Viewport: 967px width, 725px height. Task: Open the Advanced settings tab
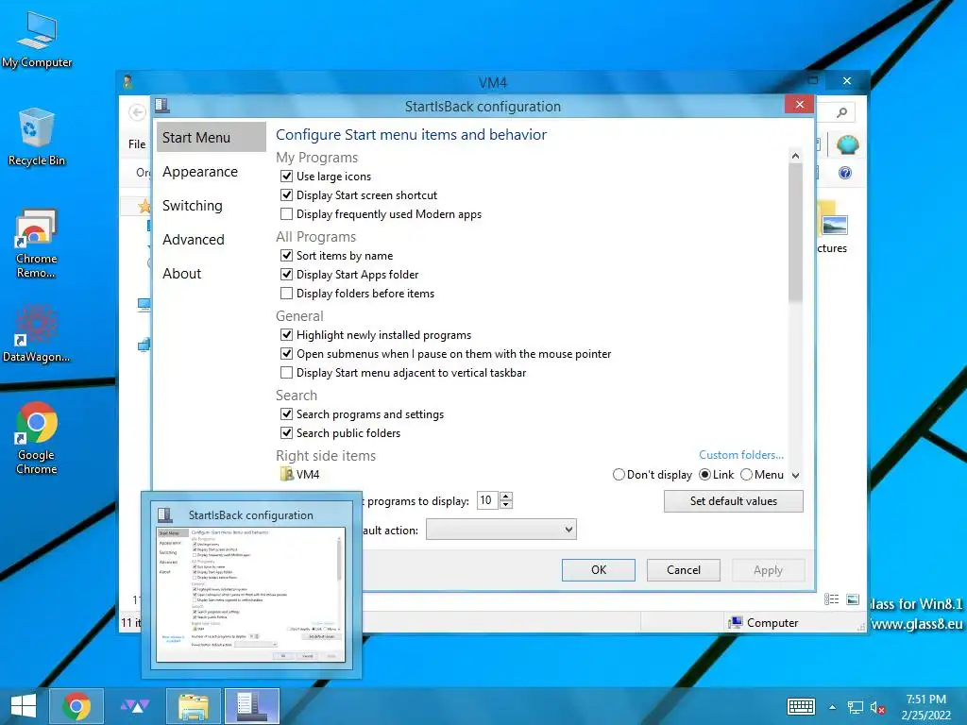tap(211, 239)
